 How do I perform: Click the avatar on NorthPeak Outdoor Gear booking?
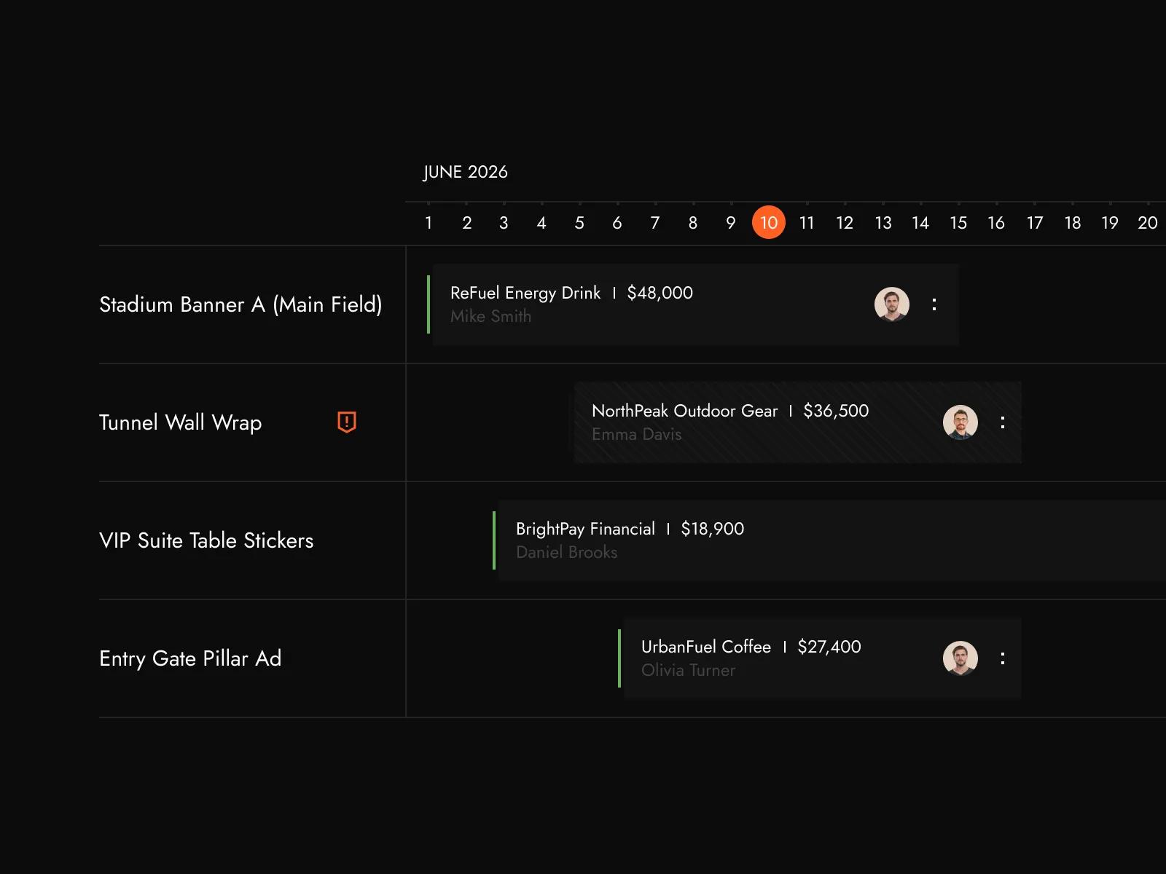click(x=960, y=422)
